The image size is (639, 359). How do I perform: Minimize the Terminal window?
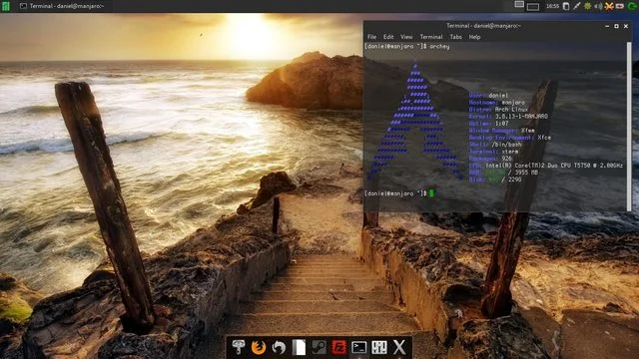607,26
